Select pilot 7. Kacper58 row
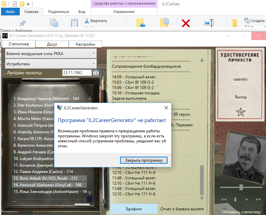 [x=34, y=139]
